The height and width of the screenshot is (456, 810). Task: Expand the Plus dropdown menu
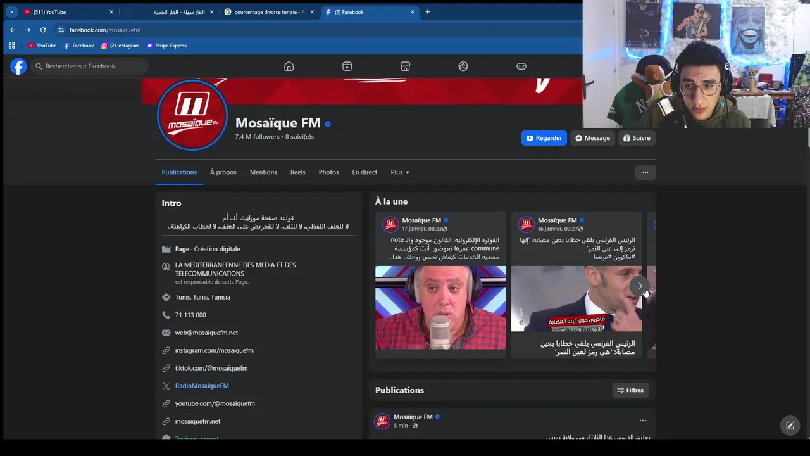[400, 172]
